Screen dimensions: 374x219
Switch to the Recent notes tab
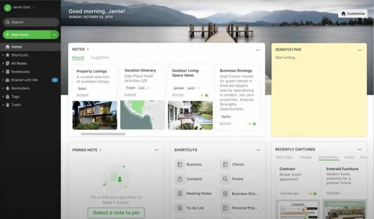coord(78,58)
